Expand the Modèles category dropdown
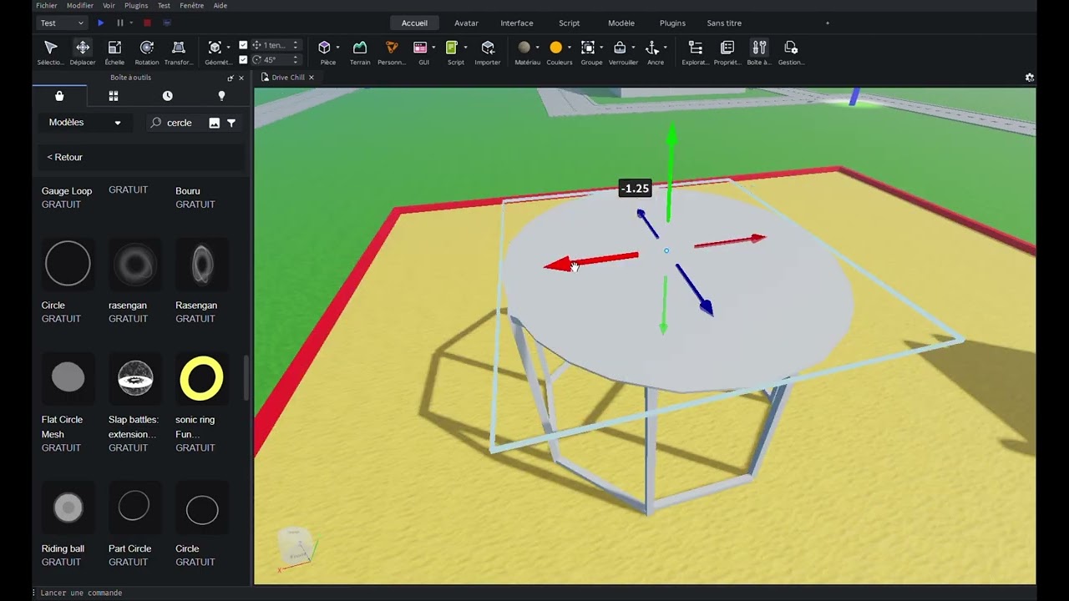 (84, 123)
